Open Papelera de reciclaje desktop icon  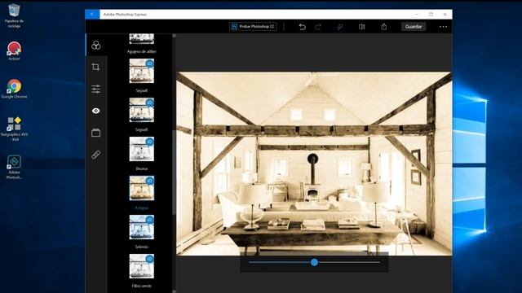click(14, 15)
